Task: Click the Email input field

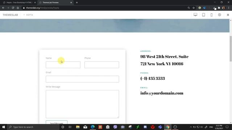Action: pyautogui.click(x=82, y=79)
